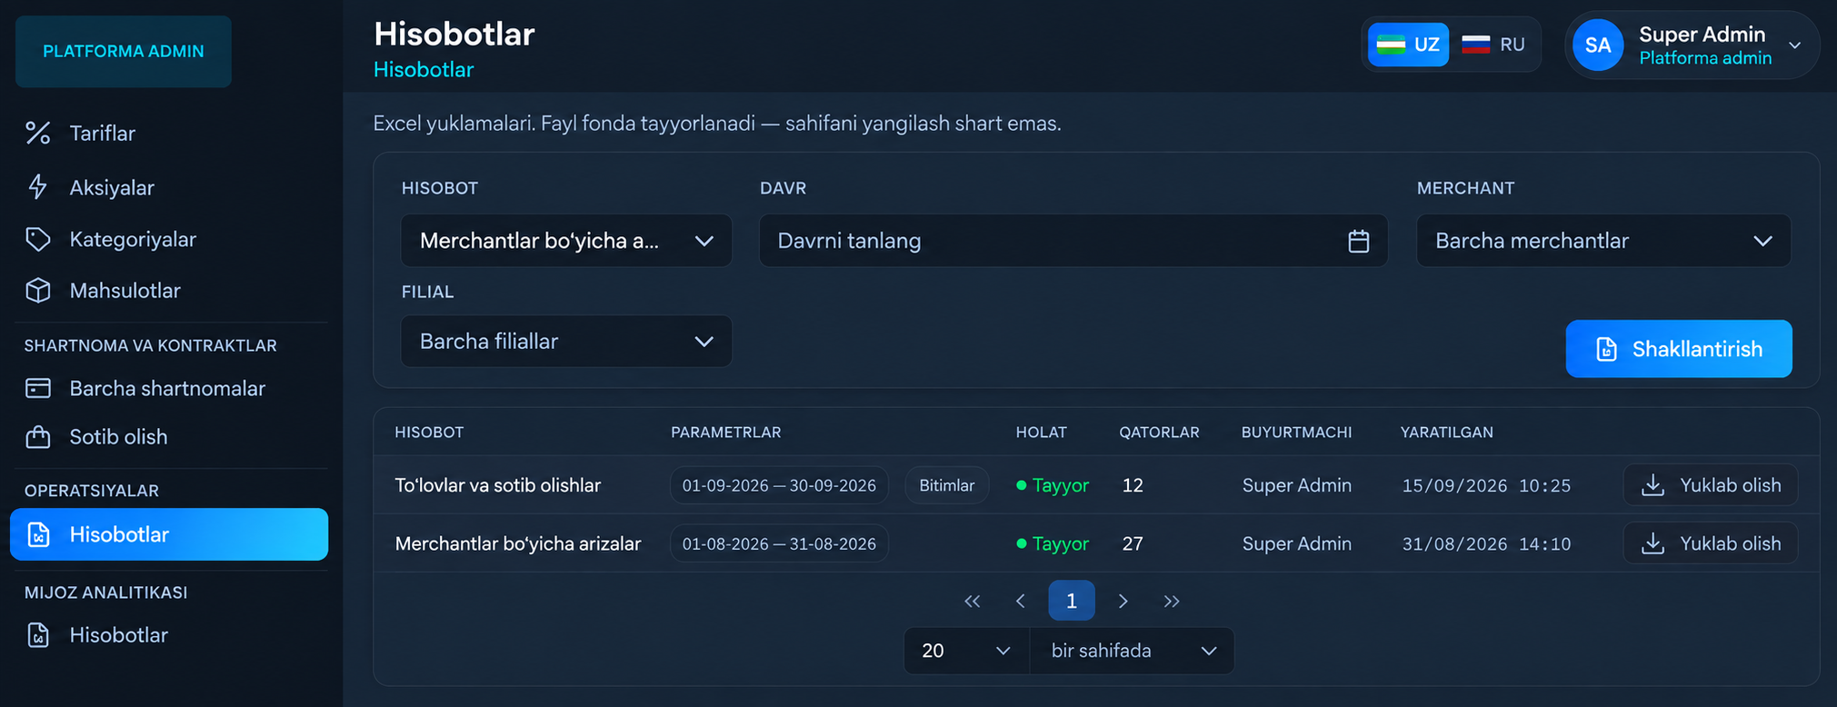Click the Sotib olish bag icon
The image size is (1837, 707).
pos(38,437)
